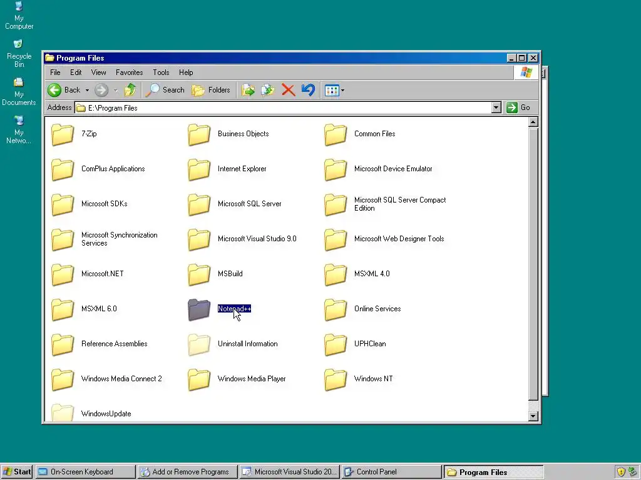
Task: Click the blue Undo arrow icon
Action: [308, 90]
